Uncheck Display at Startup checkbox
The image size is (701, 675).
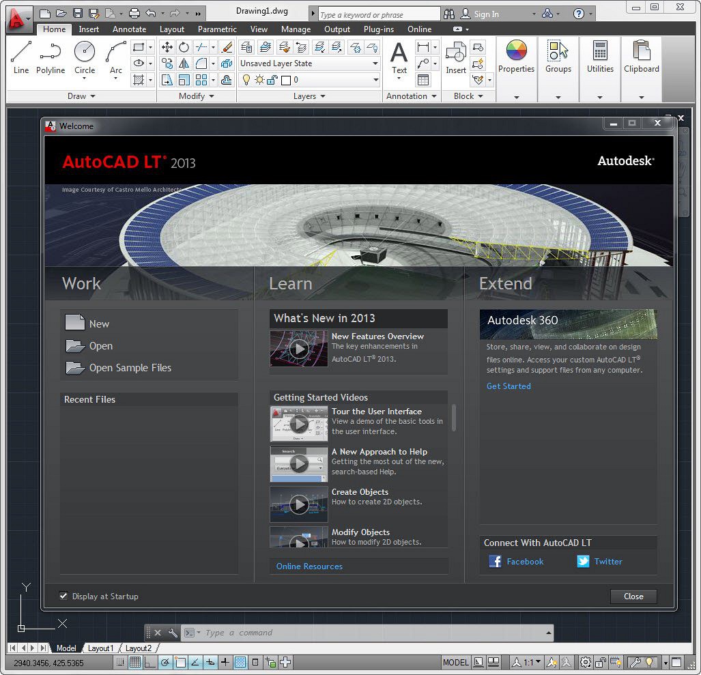63,596
